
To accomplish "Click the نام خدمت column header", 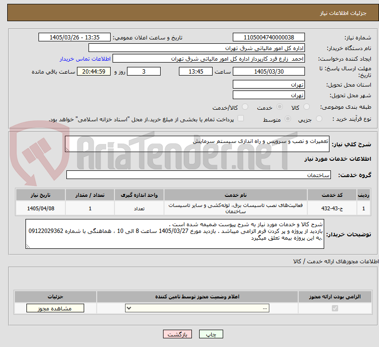I will click(x=235, y=195).
